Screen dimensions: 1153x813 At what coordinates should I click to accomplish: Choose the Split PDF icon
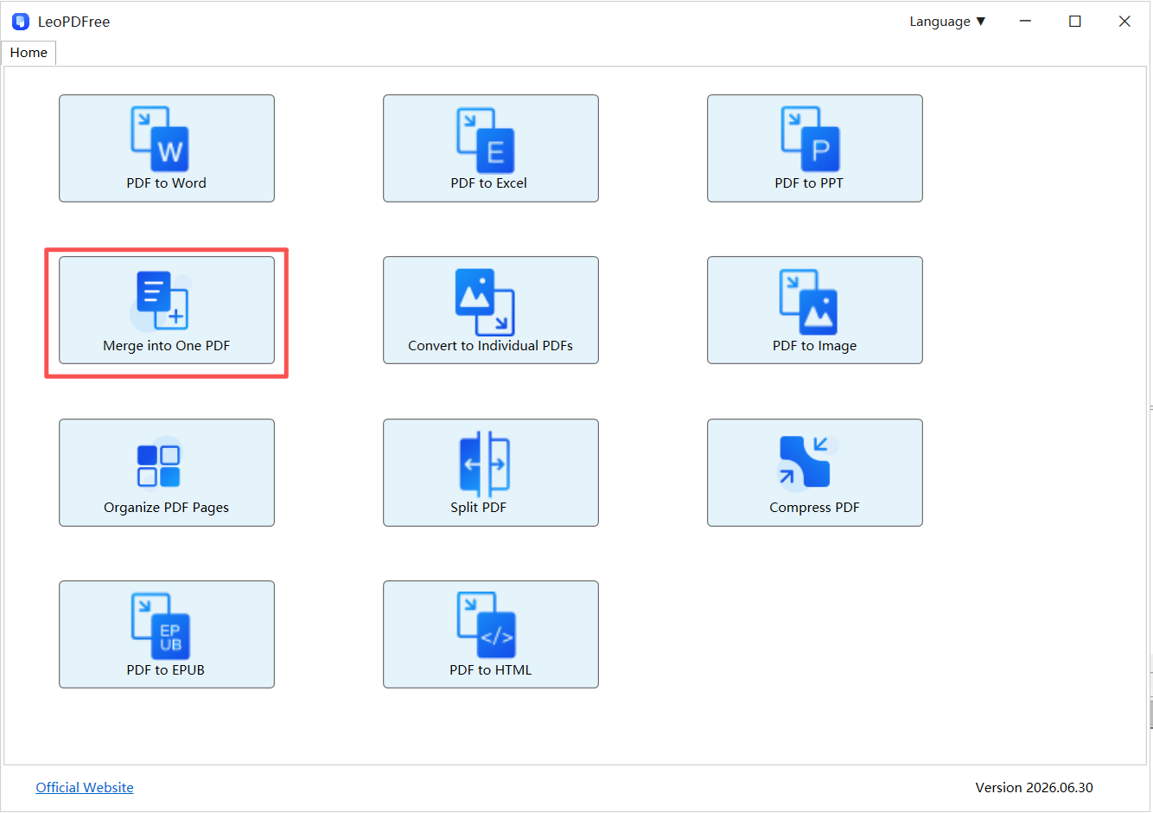click(485, 464)
